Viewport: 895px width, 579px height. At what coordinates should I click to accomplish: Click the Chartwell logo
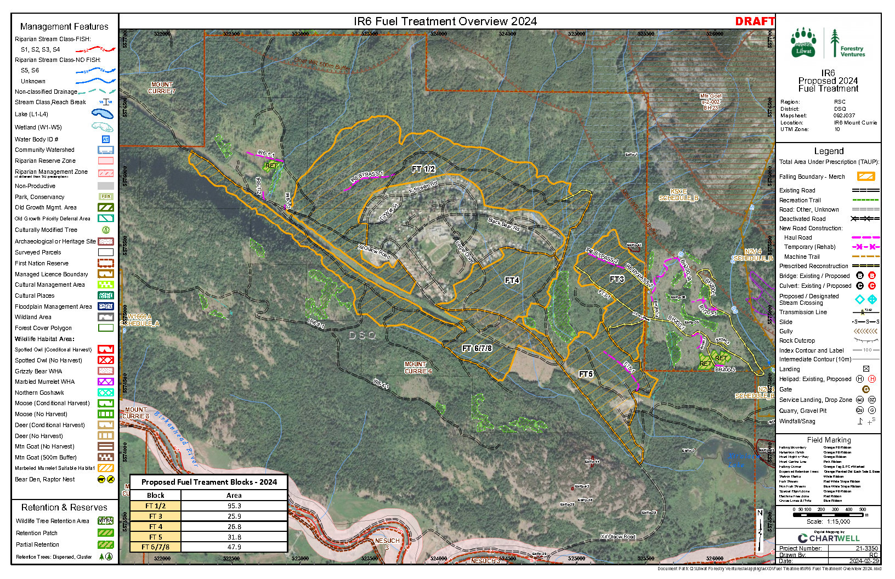(828, 538)
